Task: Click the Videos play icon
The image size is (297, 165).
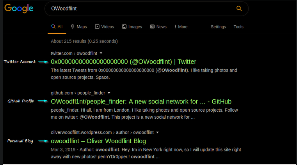Action: click(97, 27)
